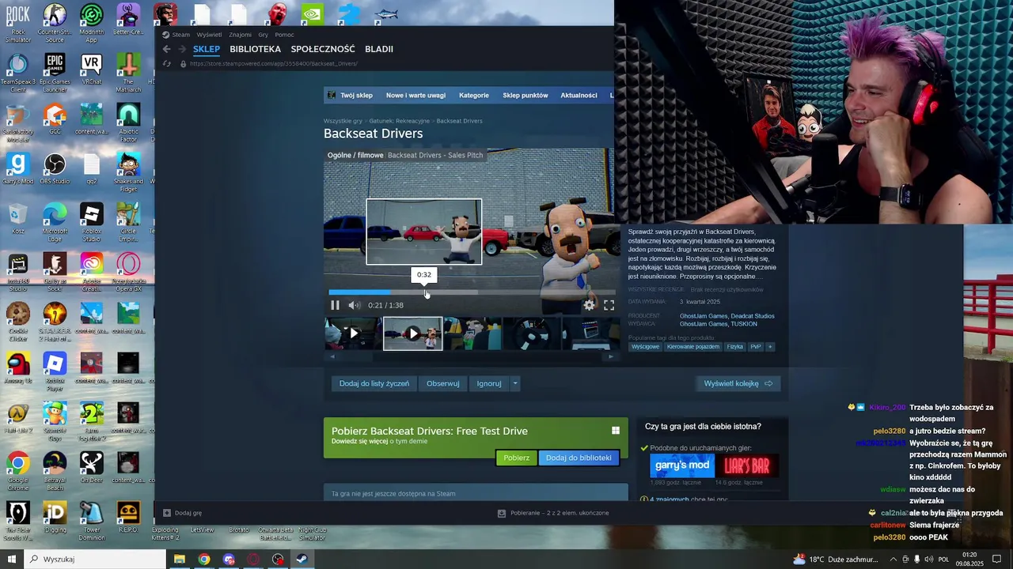1013x569 pixels.
Task: Mute the trailer volume icon
Action: tap(354, 305)
